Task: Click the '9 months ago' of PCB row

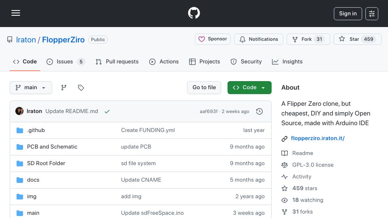Action: (x=247, y=147)
